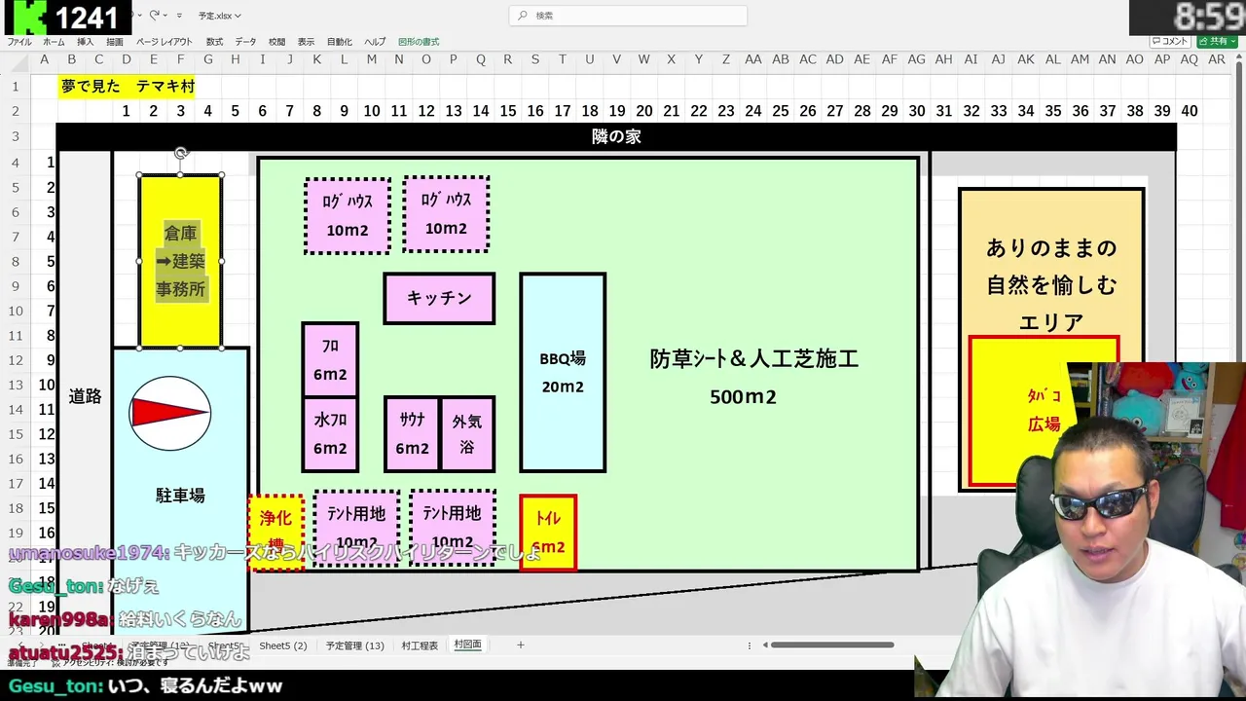Open the green 共有 share button
This screenshot has height=701, width=1246.
(1217, 41)
